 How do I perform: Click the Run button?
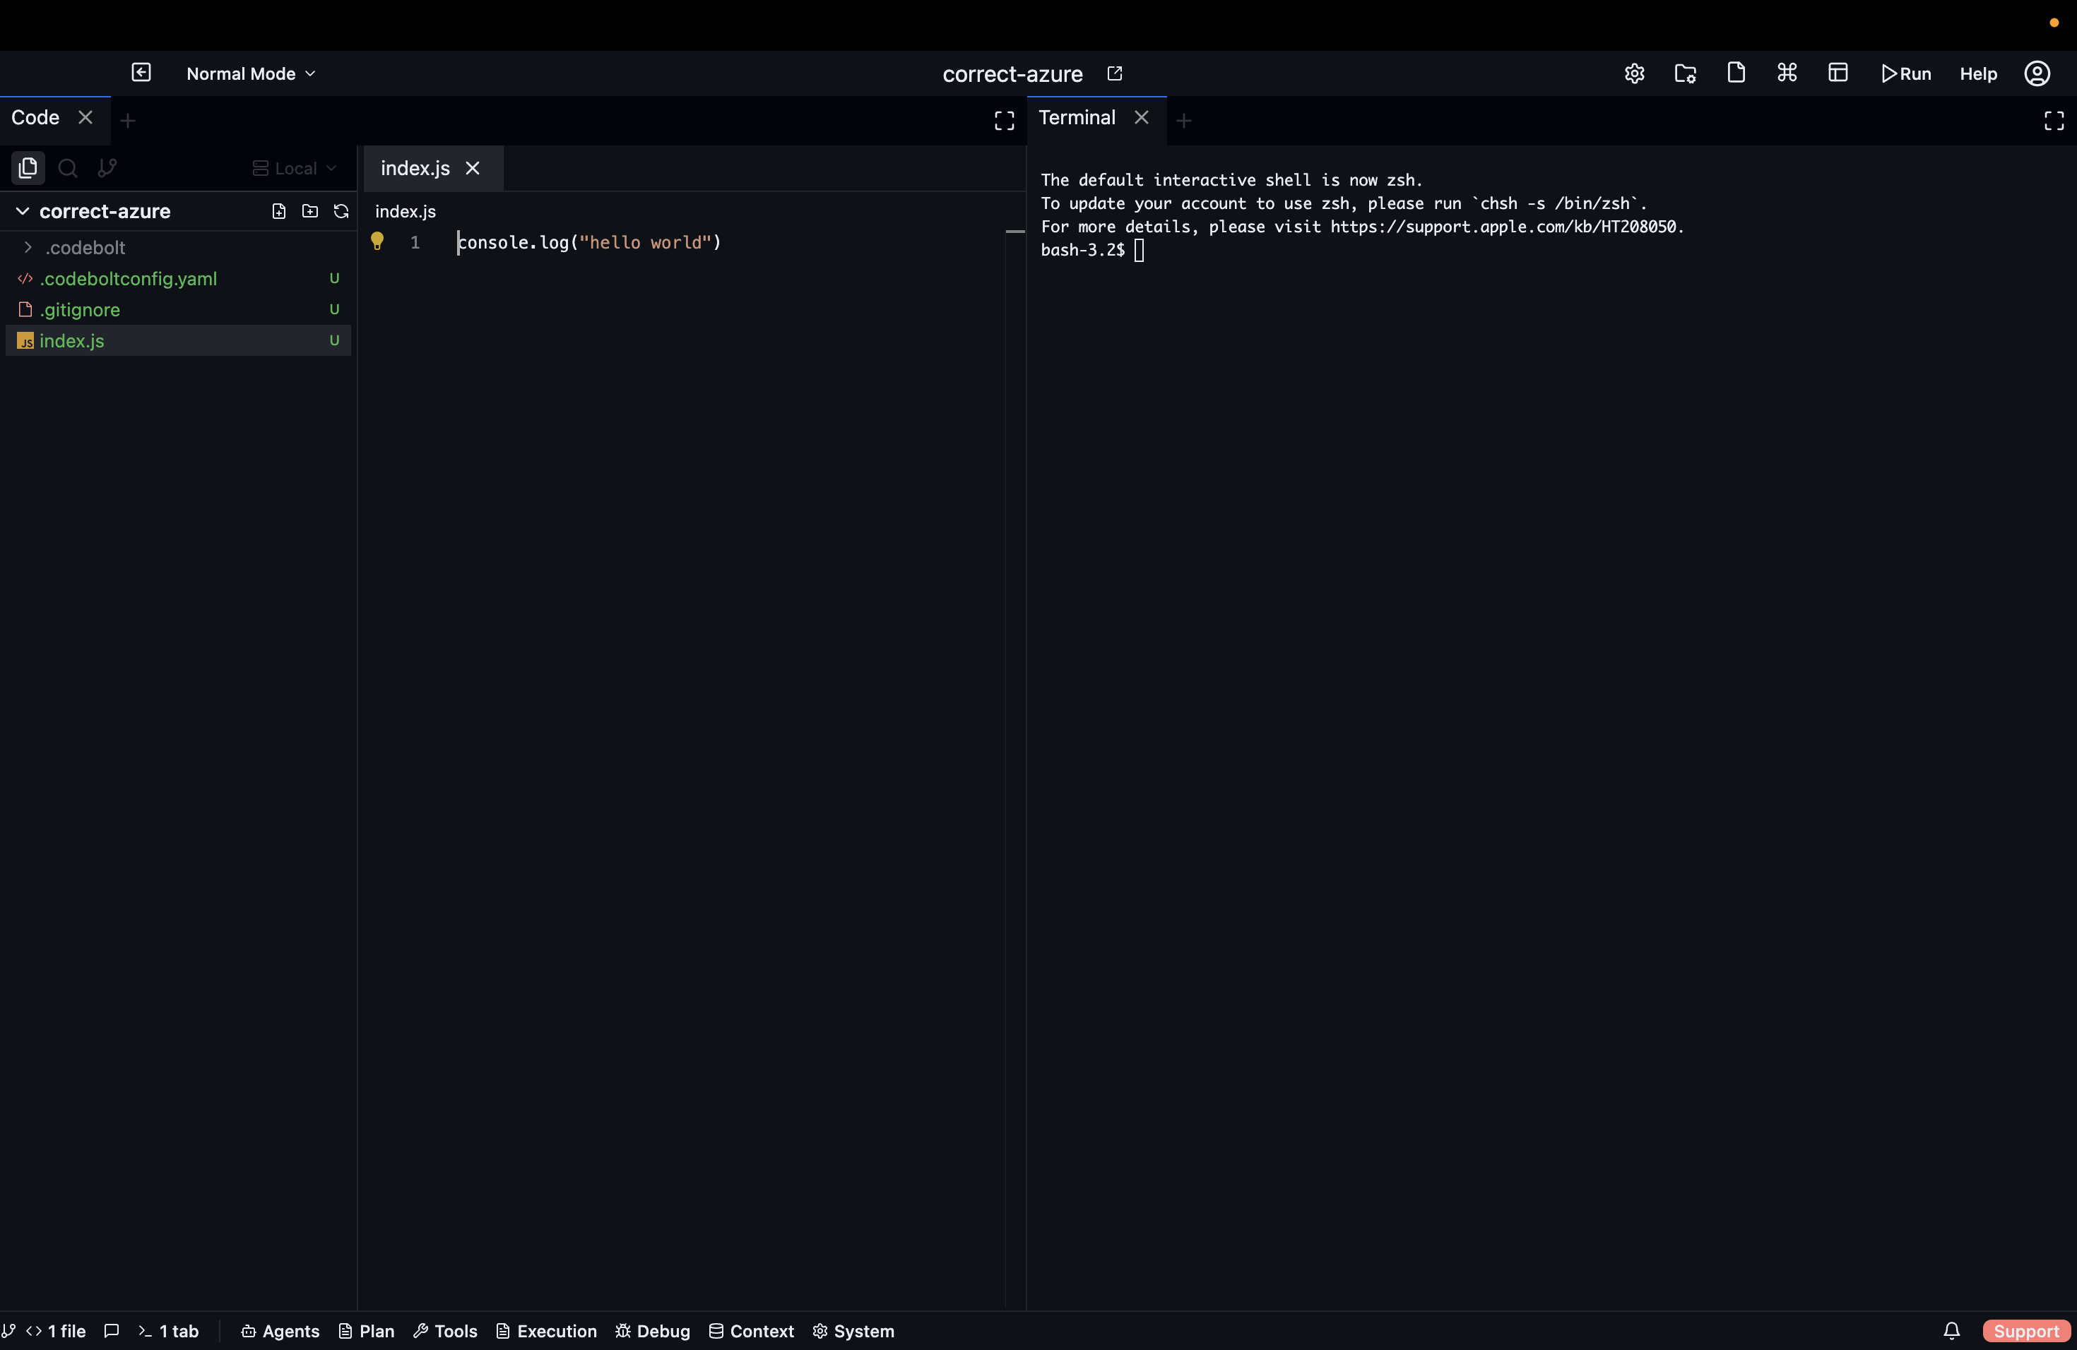(1906, 74)
